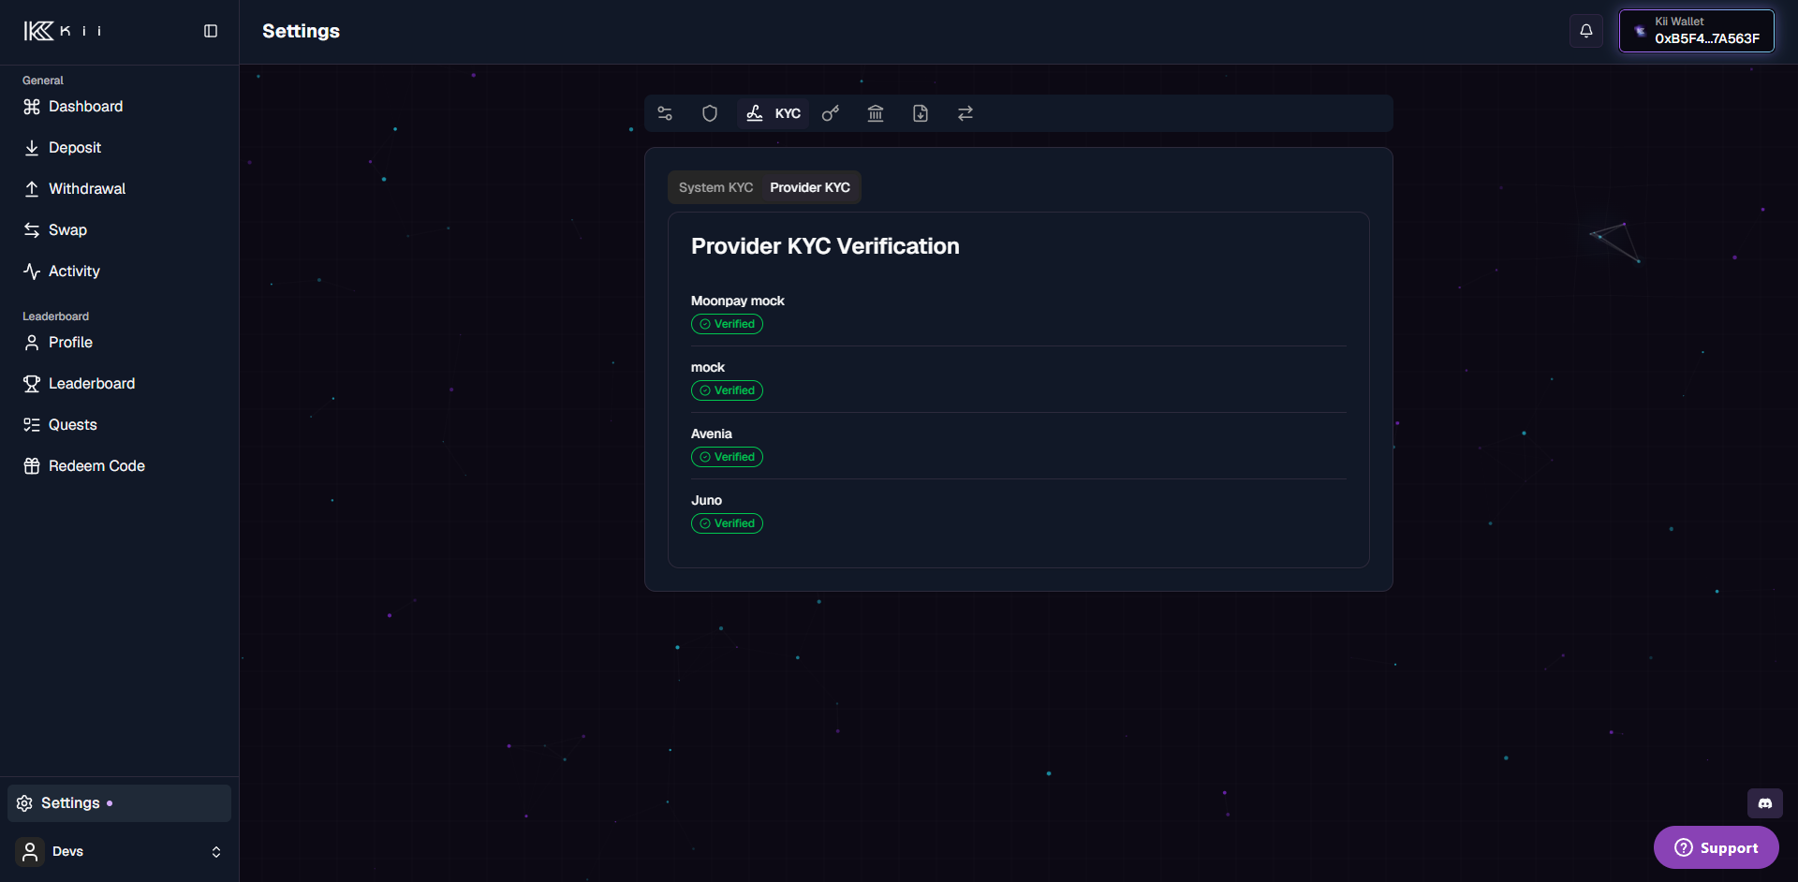View Activity page
Viewport: 1798px width, 882px height.
[119, 272]
